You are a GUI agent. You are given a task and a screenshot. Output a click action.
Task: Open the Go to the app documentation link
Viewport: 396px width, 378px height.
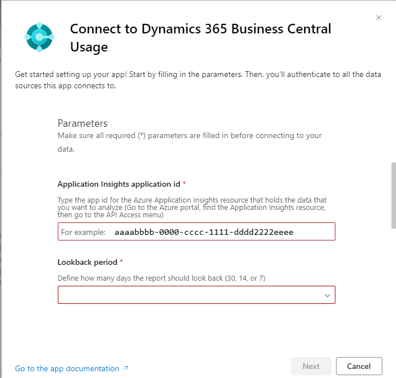coord(67,368)
